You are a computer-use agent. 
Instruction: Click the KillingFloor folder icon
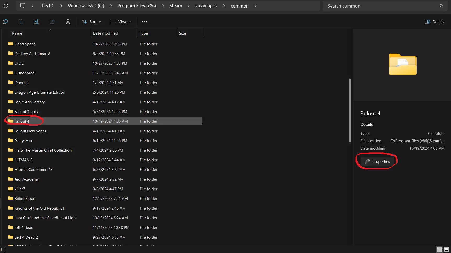tap(11, 198)
